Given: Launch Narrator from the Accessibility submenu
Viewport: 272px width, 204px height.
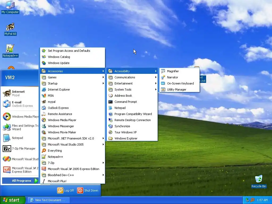Looking at the screenshot, I should point(179,77).
